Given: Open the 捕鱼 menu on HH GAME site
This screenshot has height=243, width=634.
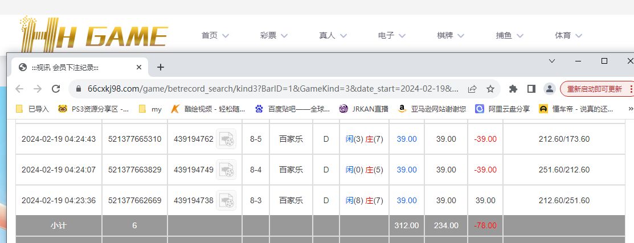Looking at the screenshot, I should 509,35.
